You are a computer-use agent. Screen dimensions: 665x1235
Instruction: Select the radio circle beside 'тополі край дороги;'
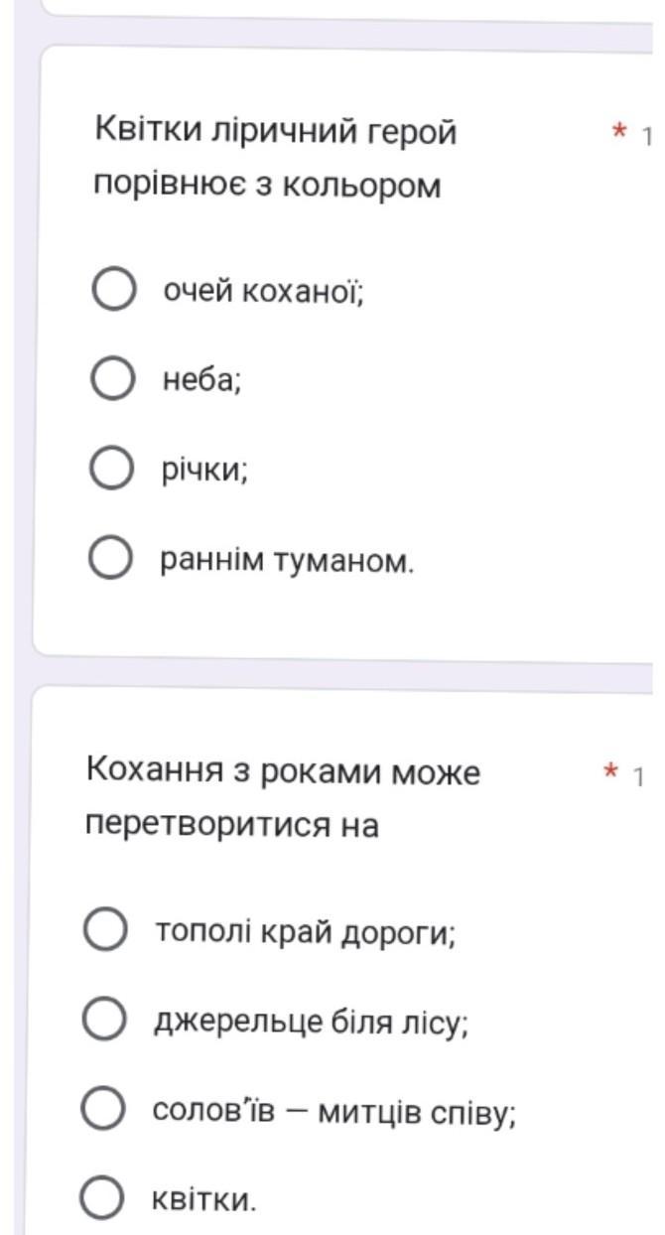point(104,931)
